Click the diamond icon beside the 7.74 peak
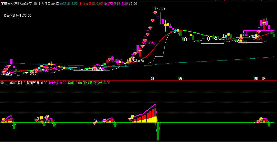 coord(155,13)
